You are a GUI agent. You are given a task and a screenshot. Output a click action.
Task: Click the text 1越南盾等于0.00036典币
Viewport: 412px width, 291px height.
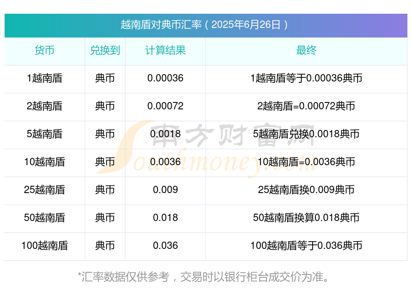[306, 78]
